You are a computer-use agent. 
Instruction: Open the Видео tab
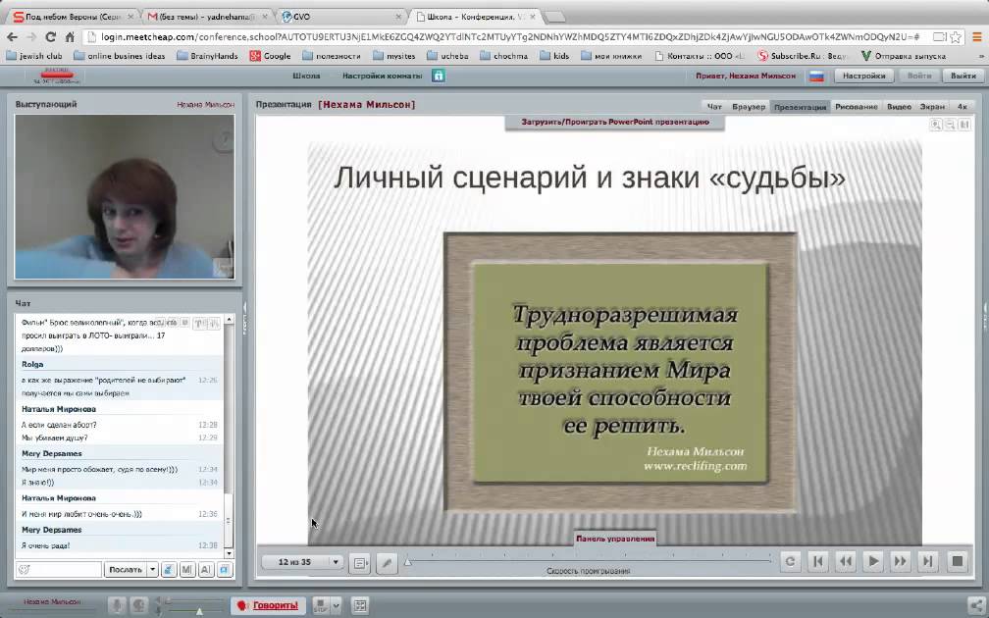(x=899, y=107)
